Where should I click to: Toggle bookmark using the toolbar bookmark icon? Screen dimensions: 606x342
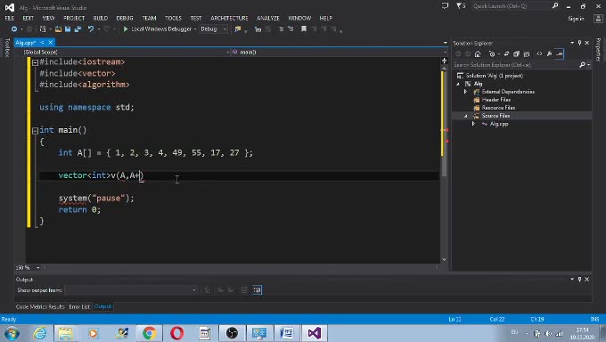pyautogui.click(x=304, y=29)
